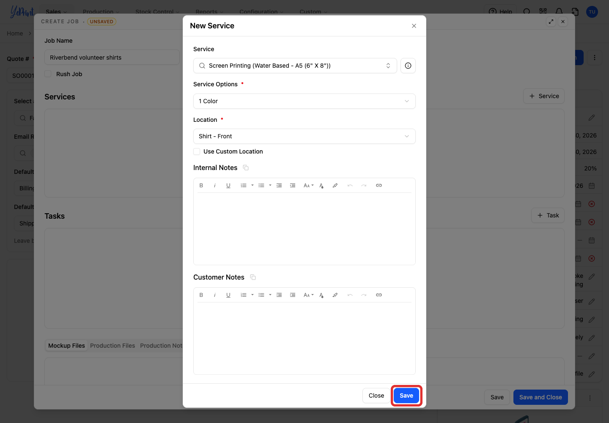Click the bullet list icon in Internal Notes toolbar
609x423 pixels.
pos(261,185)
